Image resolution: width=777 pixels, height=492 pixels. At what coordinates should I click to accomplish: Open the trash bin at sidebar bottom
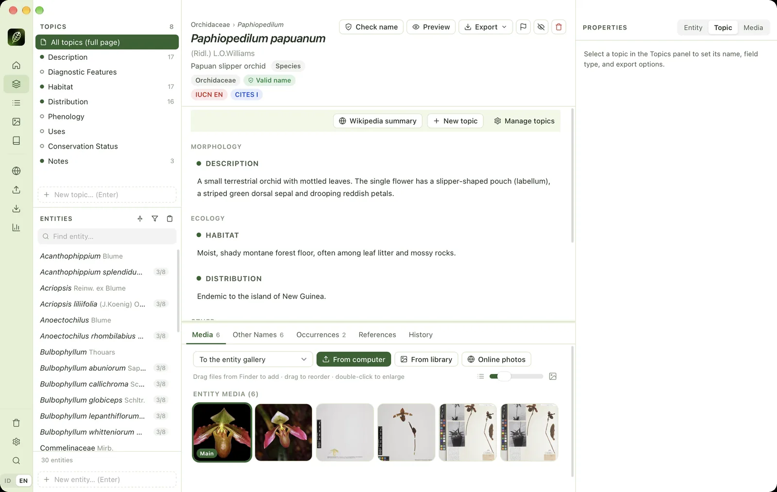tap(16, 423)
